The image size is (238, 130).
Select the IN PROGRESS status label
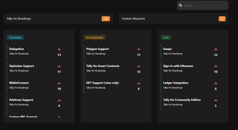pyautogui.click(x=95, y=38)
